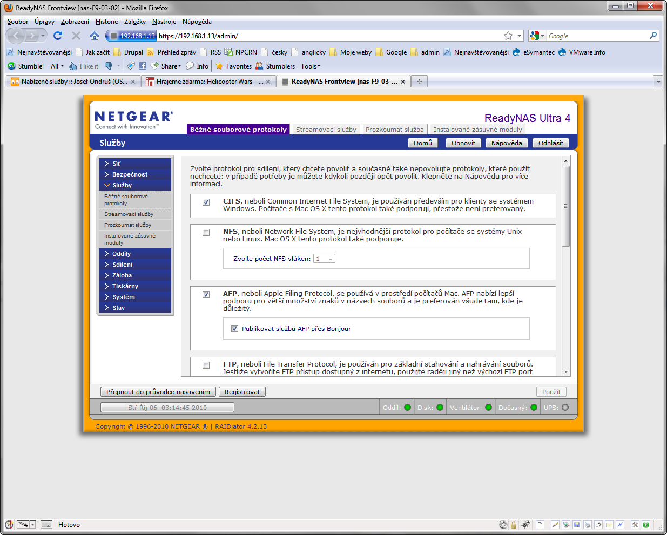Expand the Tiskárny sidebar section
Screen dimensions: 667x535
click(135, 286)
